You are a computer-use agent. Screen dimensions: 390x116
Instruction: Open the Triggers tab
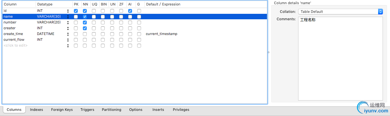click(x=87, y=110)
